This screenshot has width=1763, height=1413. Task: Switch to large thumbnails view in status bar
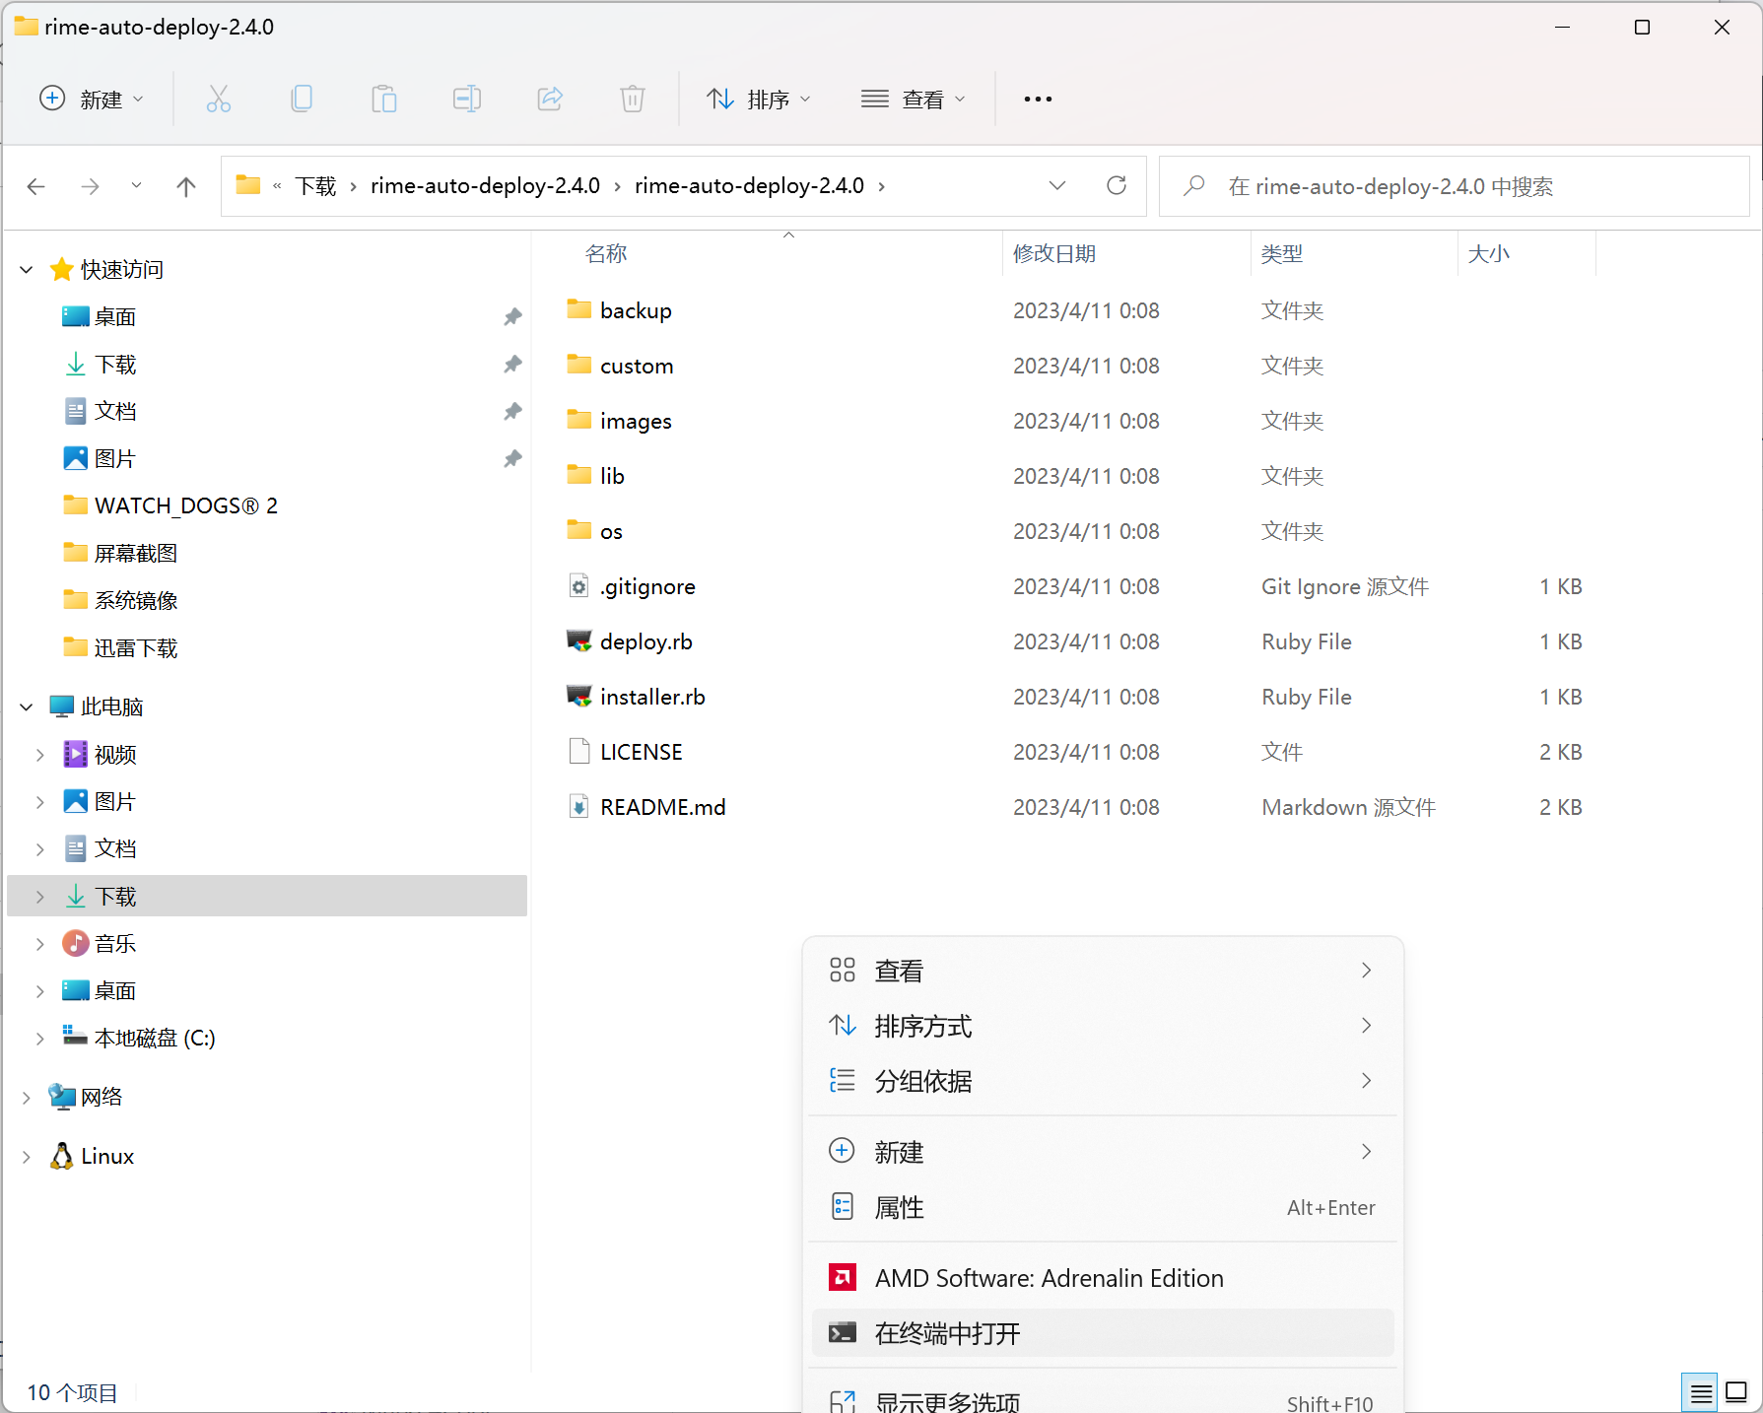point(1735,1392)
